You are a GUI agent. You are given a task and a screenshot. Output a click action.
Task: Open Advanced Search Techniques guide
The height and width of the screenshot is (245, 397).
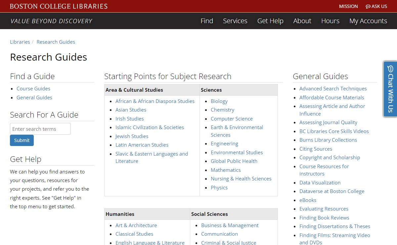click(x=333, y=88)
